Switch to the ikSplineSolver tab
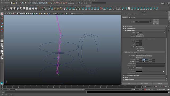Viewport: 170px width, 96px height. 132,17
